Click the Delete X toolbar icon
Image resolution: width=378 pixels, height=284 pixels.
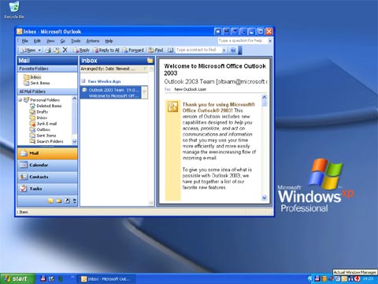(65, 50)
